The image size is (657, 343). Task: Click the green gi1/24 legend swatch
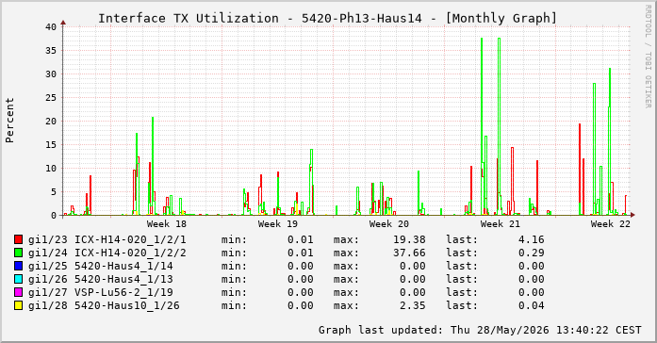coord(18,253)
